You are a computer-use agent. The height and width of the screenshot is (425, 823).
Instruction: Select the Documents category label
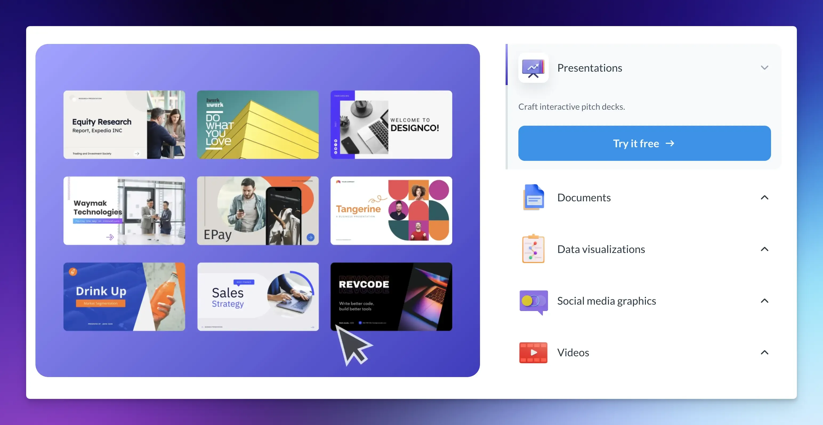click(x=584, y=197)
